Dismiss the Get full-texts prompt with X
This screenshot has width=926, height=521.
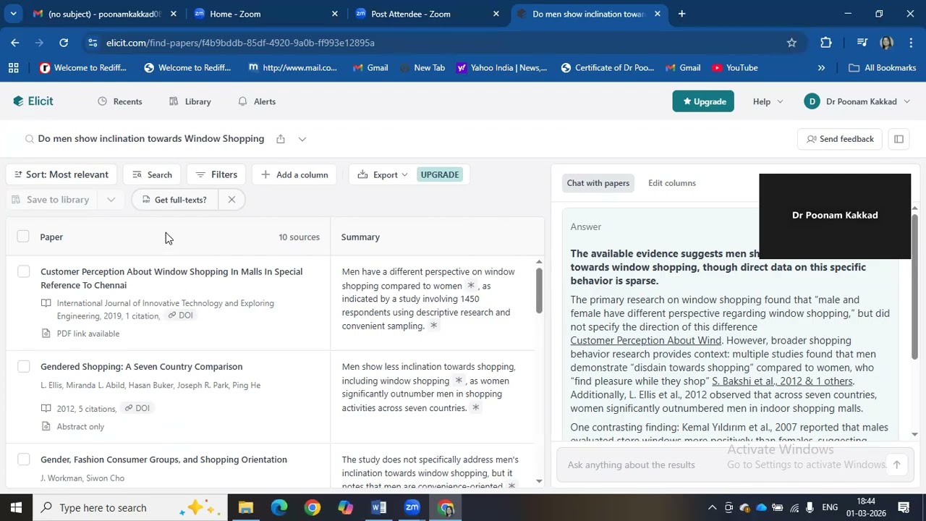click(x=231, y=200)
